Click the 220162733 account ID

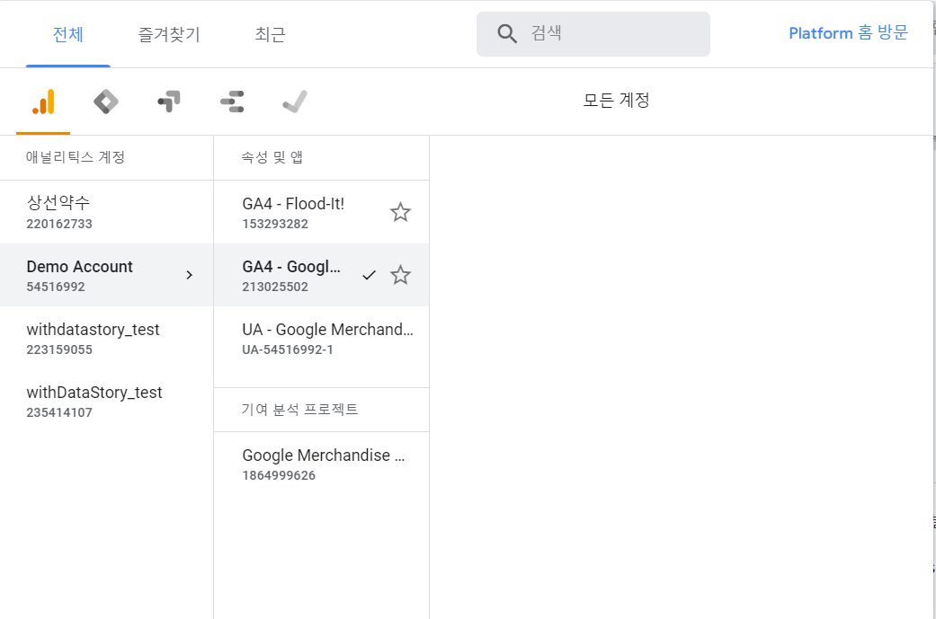tap(59, 224)
